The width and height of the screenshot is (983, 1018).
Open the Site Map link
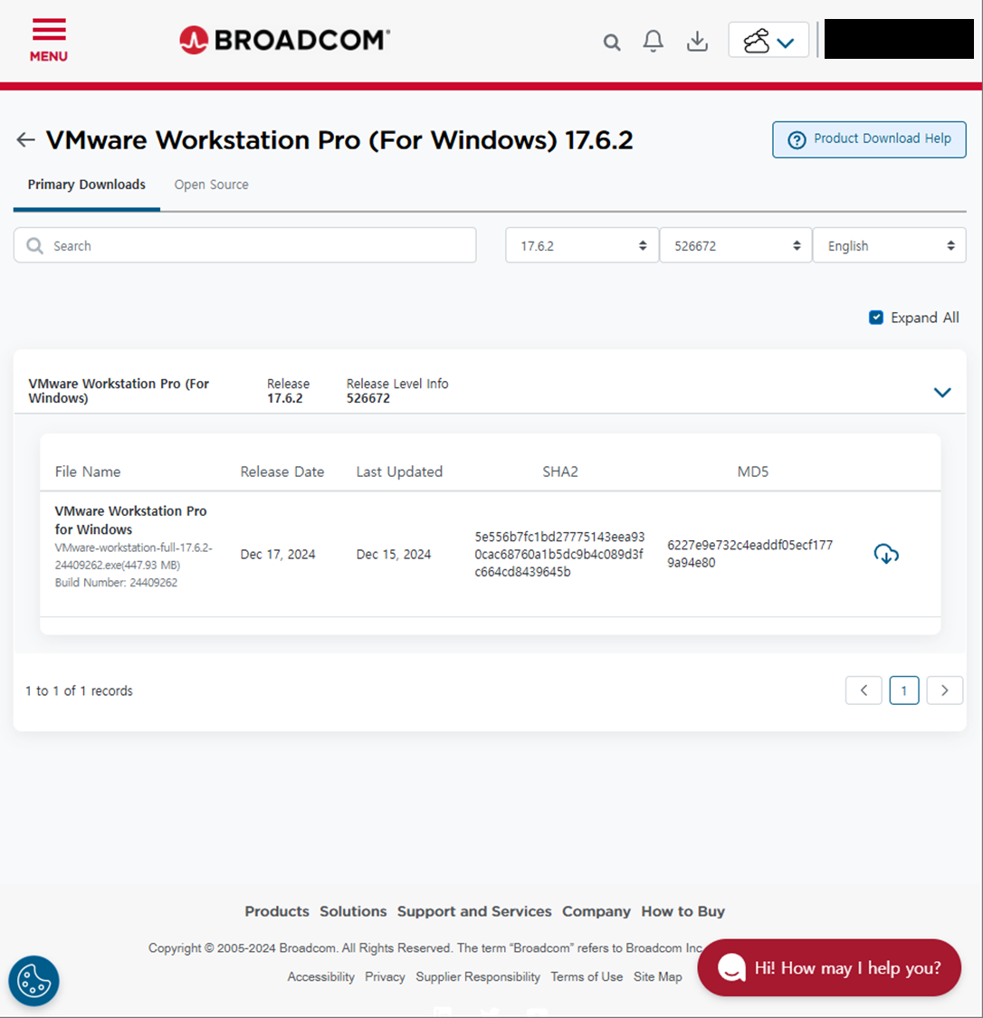[658, 976]
